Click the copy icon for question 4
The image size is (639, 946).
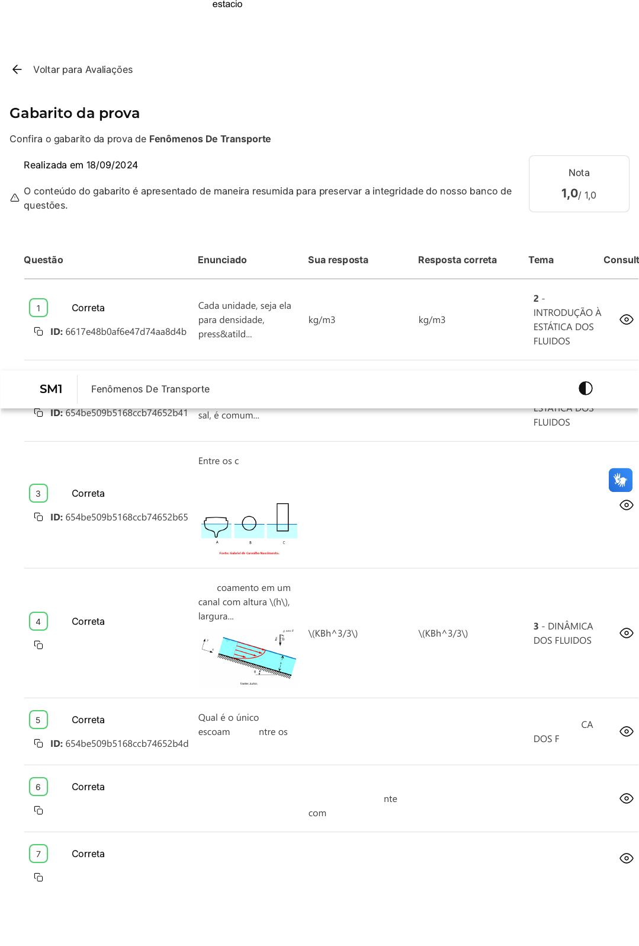[x=38, y=645]
